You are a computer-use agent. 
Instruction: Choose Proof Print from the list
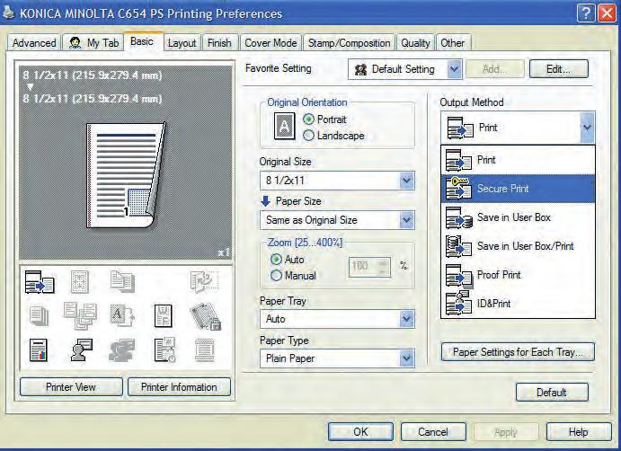(518, 275)
